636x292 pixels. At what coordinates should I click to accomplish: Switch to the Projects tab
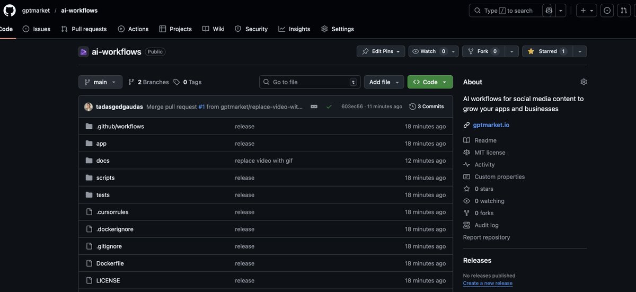(x=175, y=29)
